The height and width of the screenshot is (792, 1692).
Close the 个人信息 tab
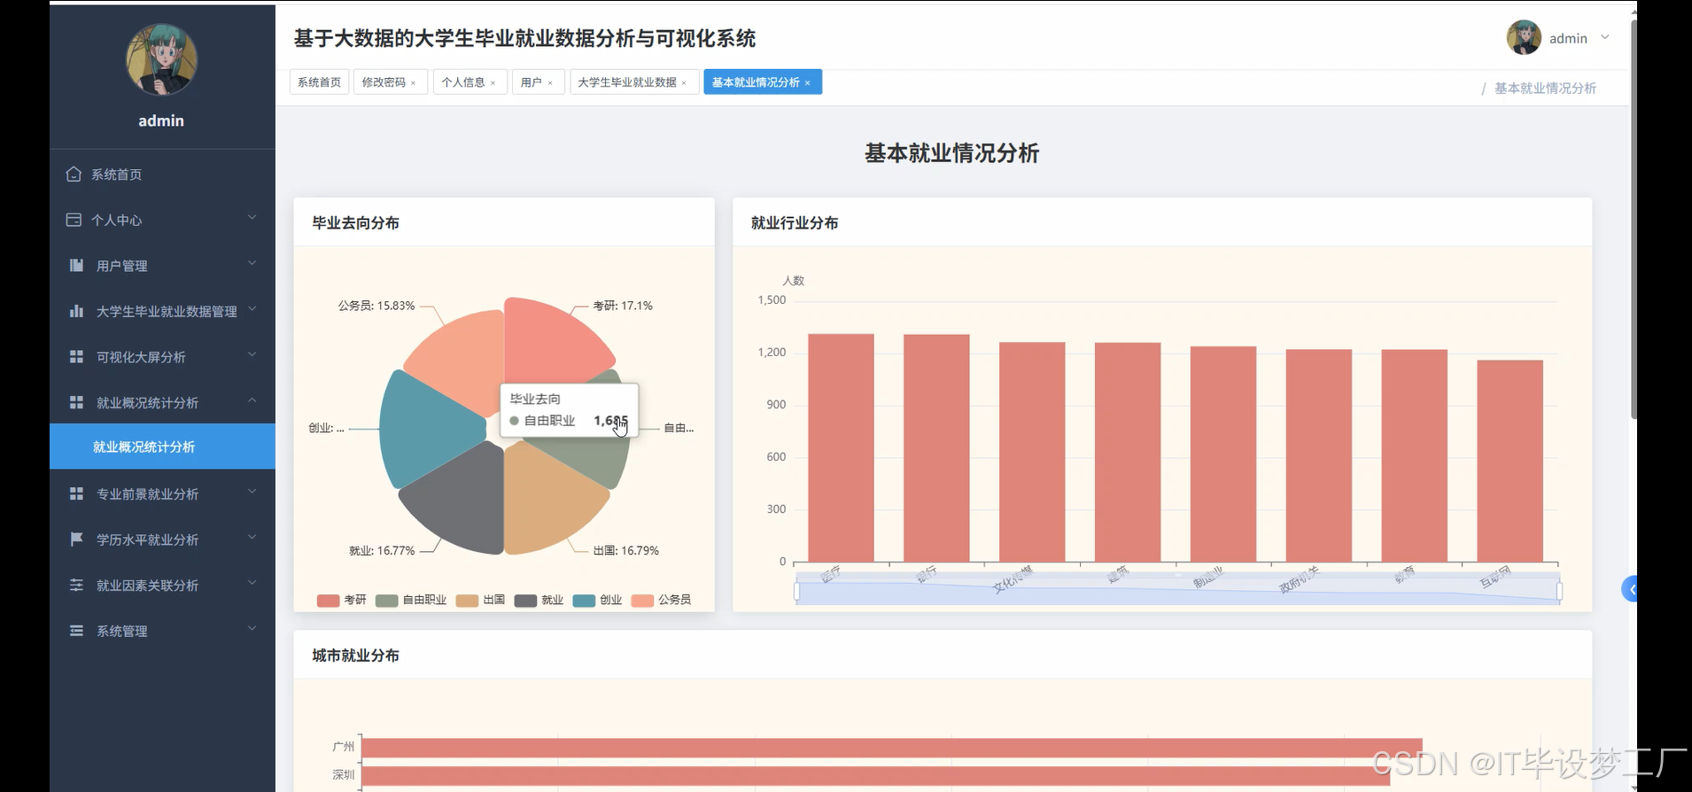coord(493,83)
